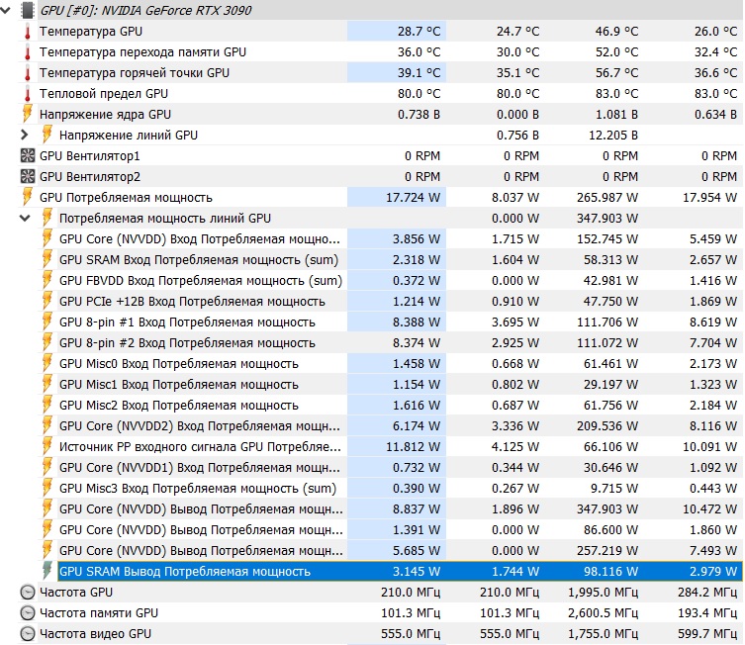This screenshot has height=645, width=745.
Task: Click the GPU chip icon in the header row
Action: tap(28, 10)
